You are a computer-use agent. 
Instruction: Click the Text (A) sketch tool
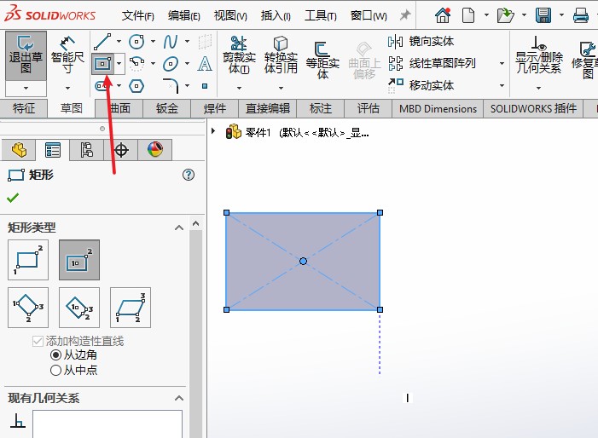pos(205,64)
